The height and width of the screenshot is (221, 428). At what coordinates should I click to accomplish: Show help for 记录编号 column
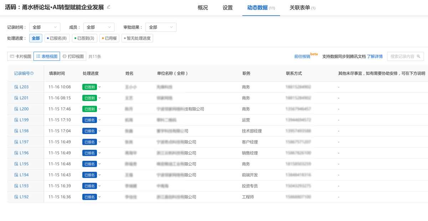coord(32,73)
